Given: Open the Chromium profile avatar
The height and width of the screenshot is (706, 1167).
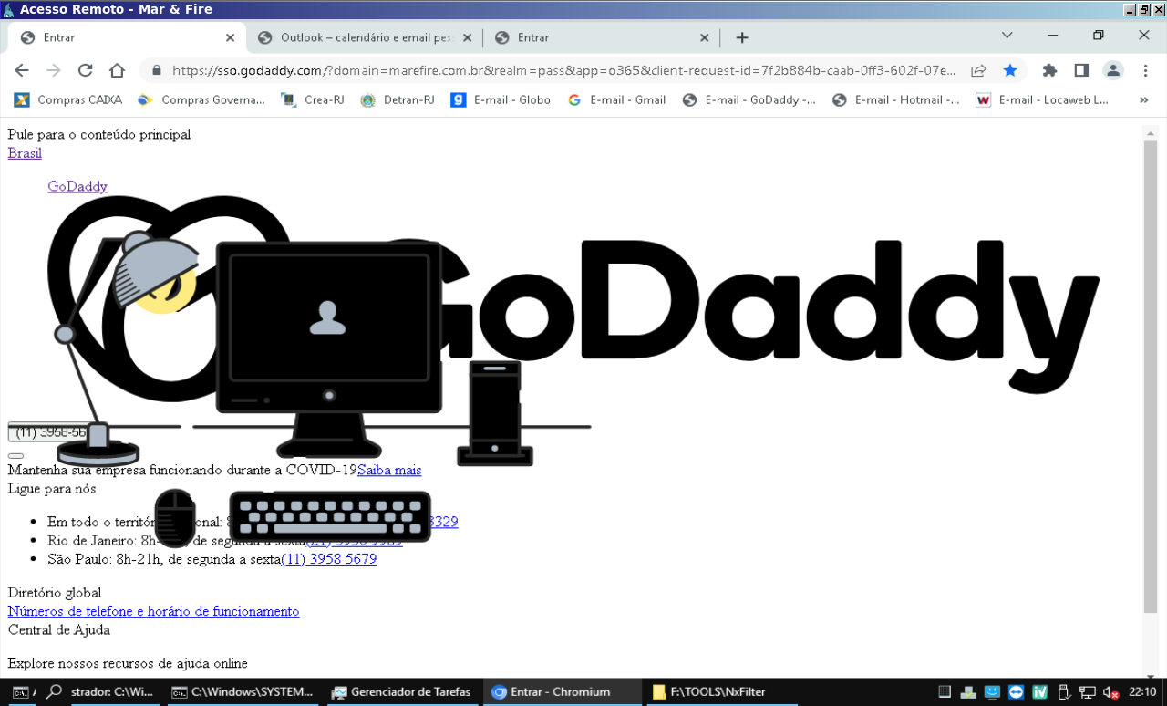Looking at the screenshot, I should pos(1113,70).
